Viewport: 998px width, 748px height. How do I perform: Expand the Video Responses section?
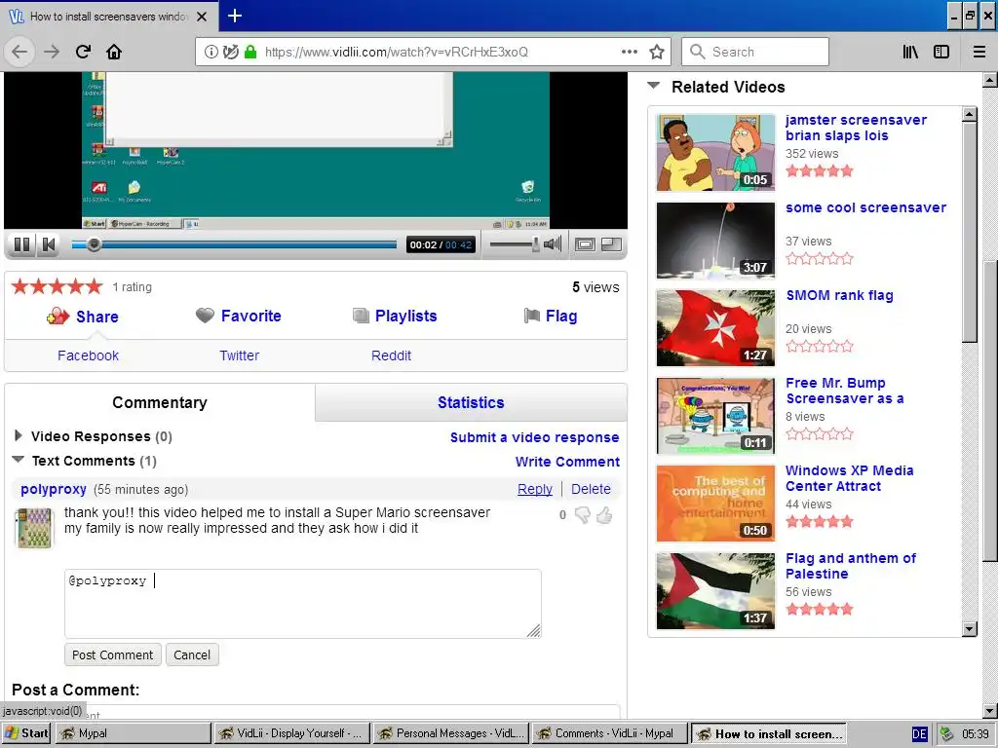pyautogui.click(x=19, y=435)
